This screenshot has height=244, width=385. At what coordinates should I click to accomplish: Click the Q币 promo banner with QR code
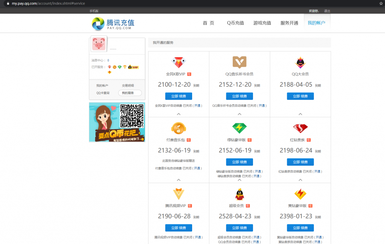tap(117, 122)
